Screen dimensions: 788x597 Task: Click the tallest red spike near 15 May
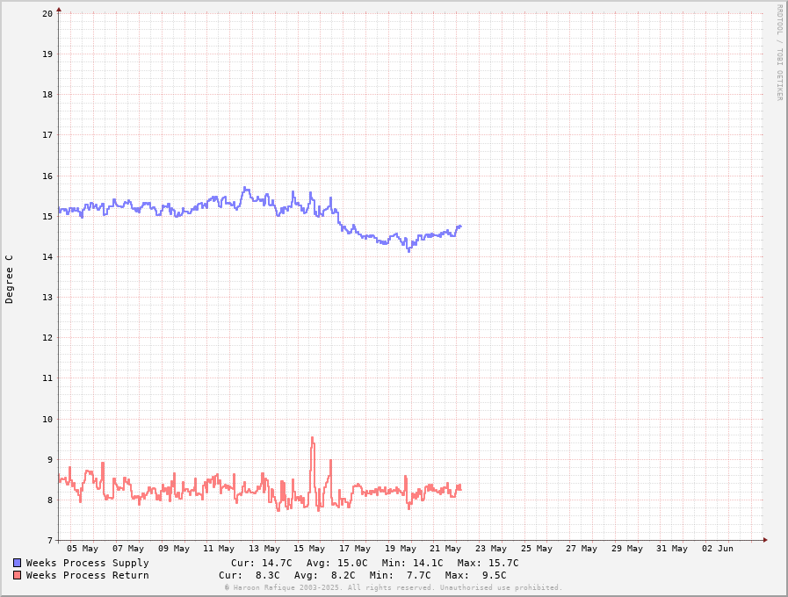pos(312,439)
